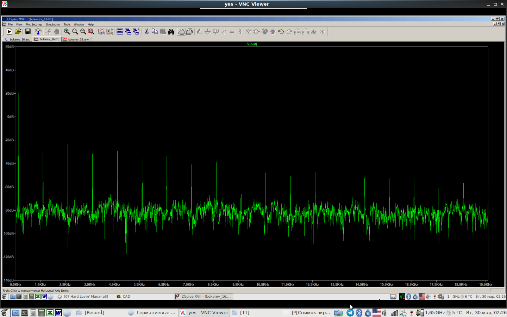507x317 pixels.
Task: Open the Simulation menu
Action: [53, 25]
